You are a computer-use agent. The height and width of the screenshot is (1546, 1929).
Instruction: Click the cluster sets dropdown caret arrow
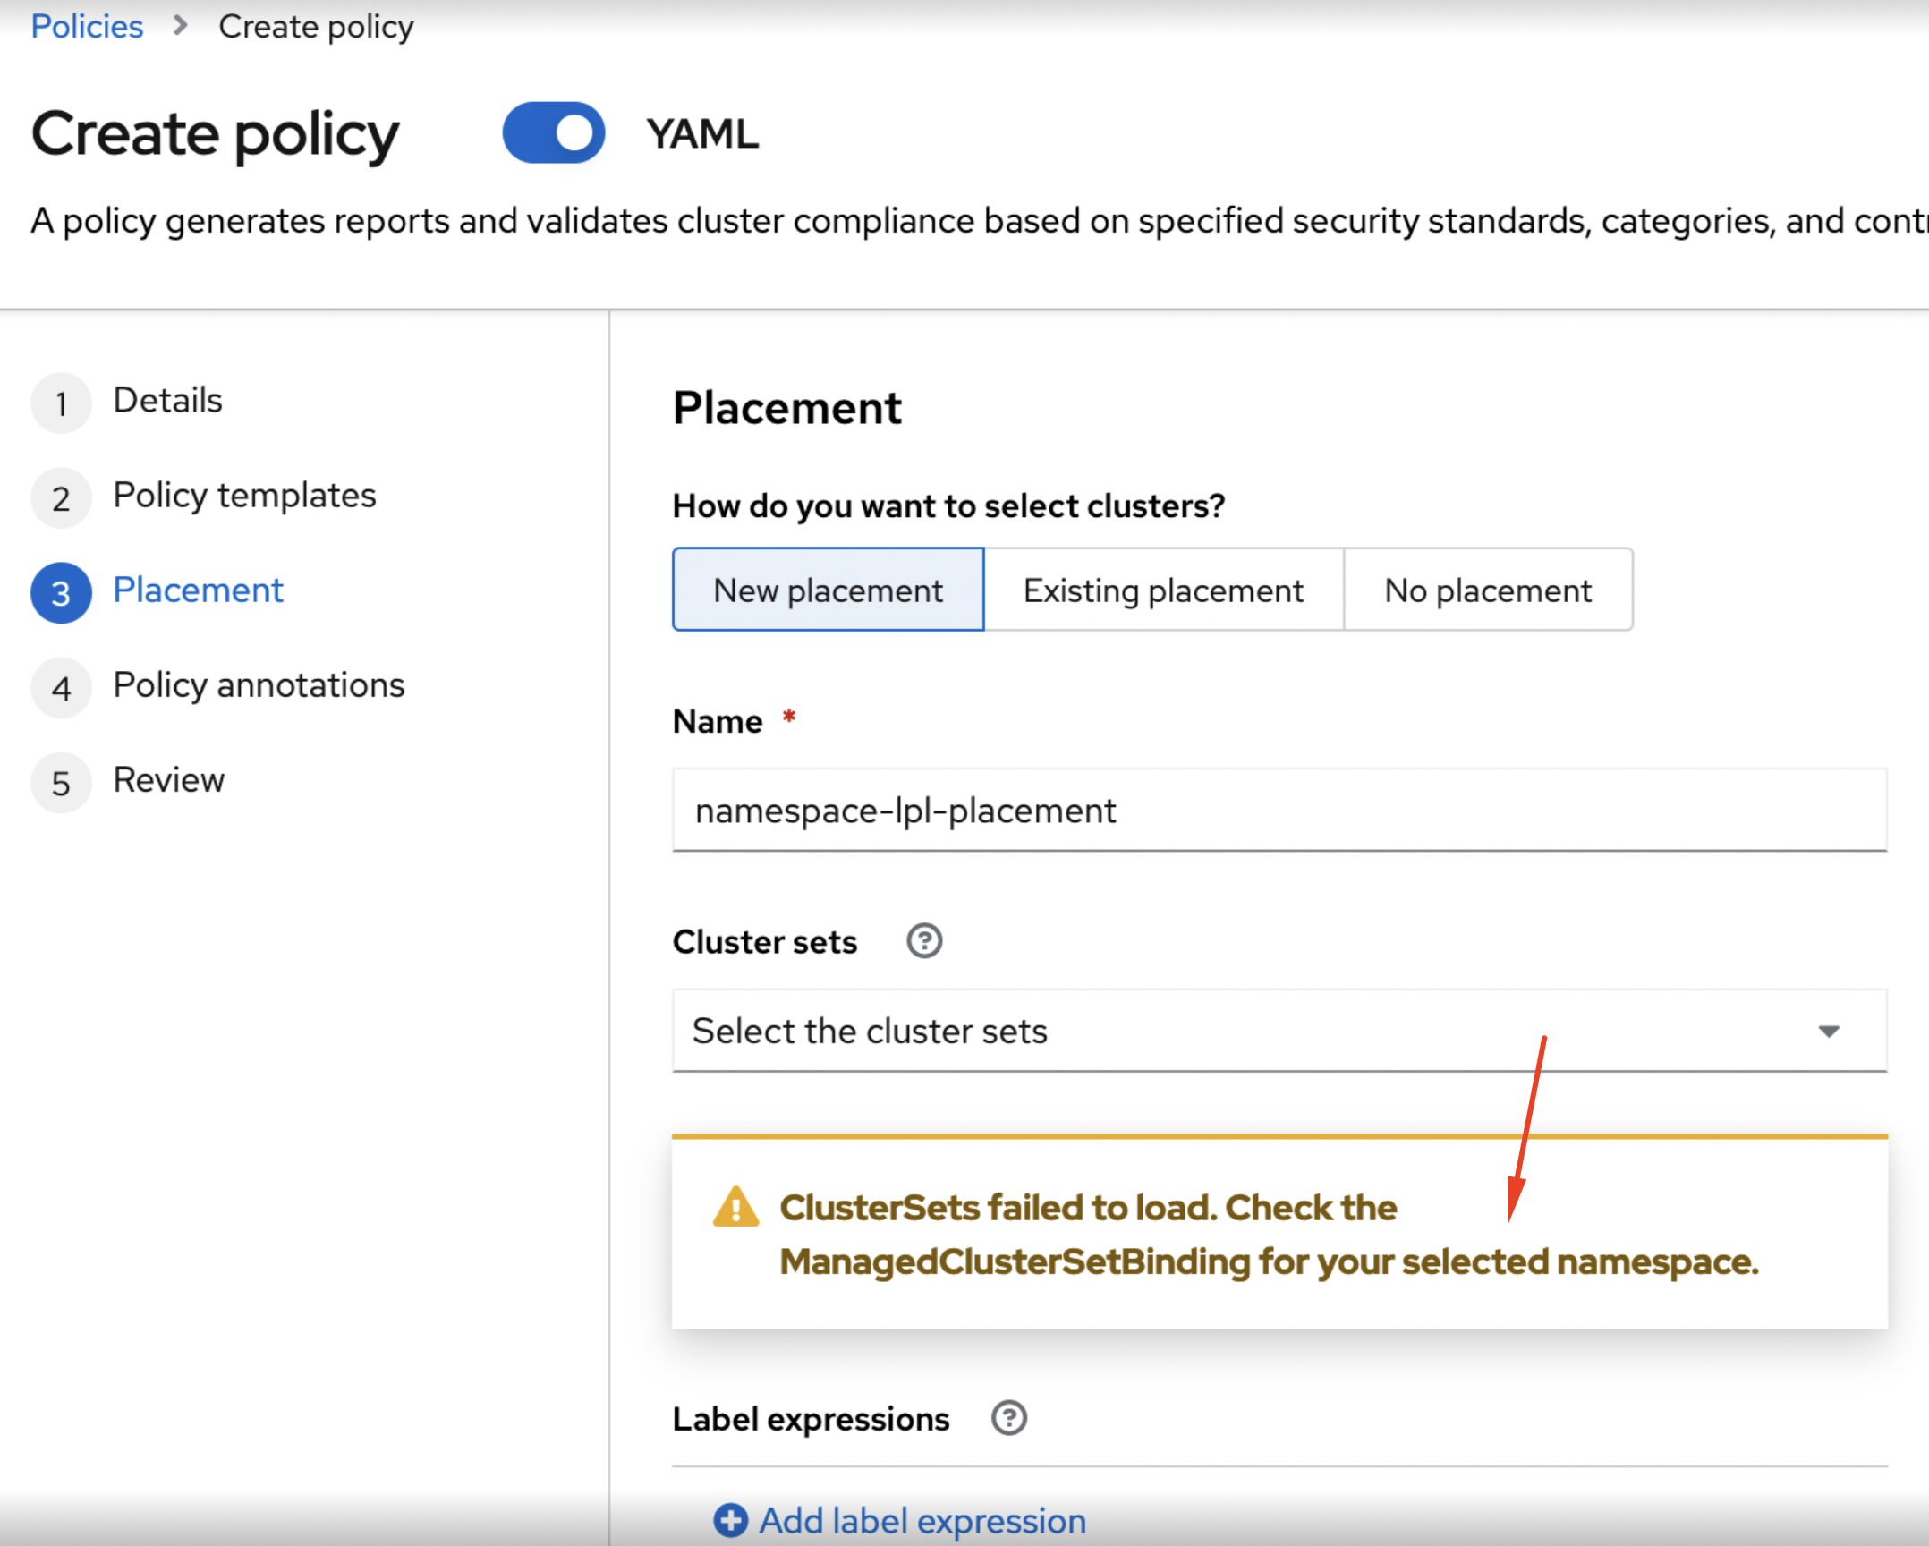(x=1829, y=1032)
